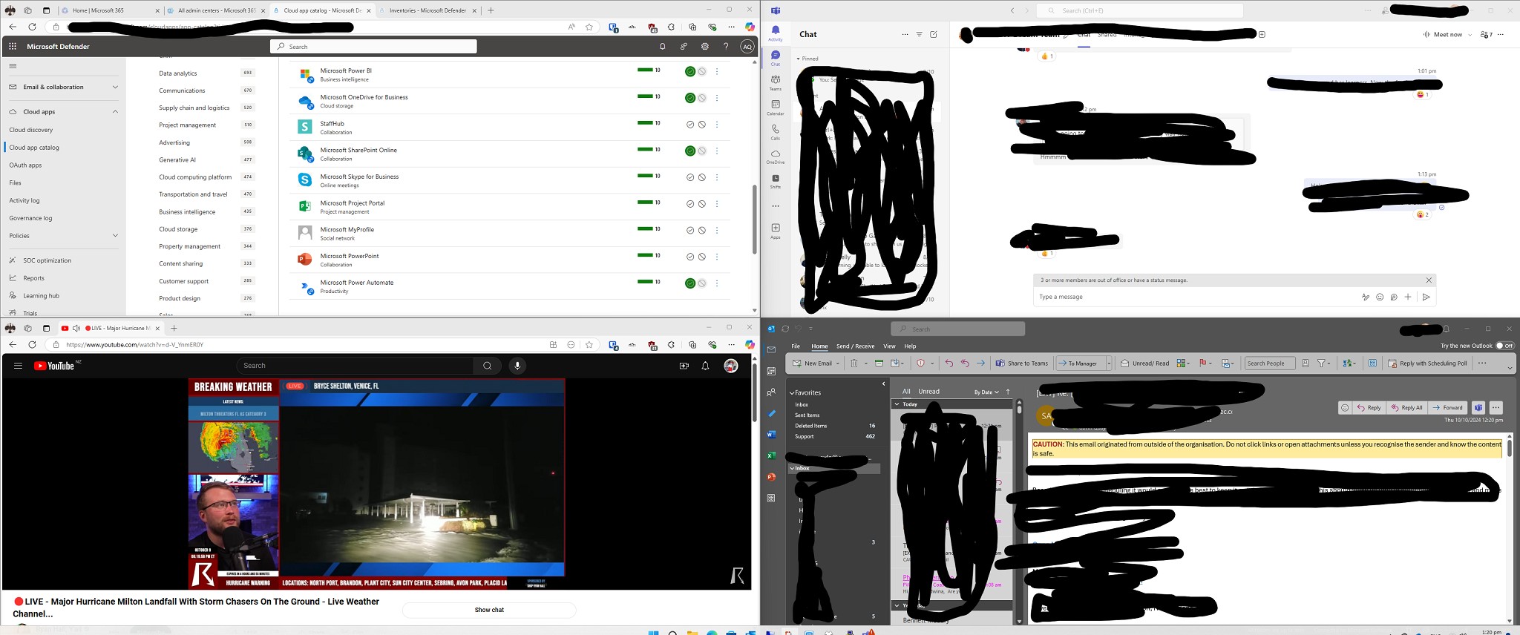The image size is (1520, 635).
Task: Open the New Email dropdown arrow
Action: click(x=838, y=363)
